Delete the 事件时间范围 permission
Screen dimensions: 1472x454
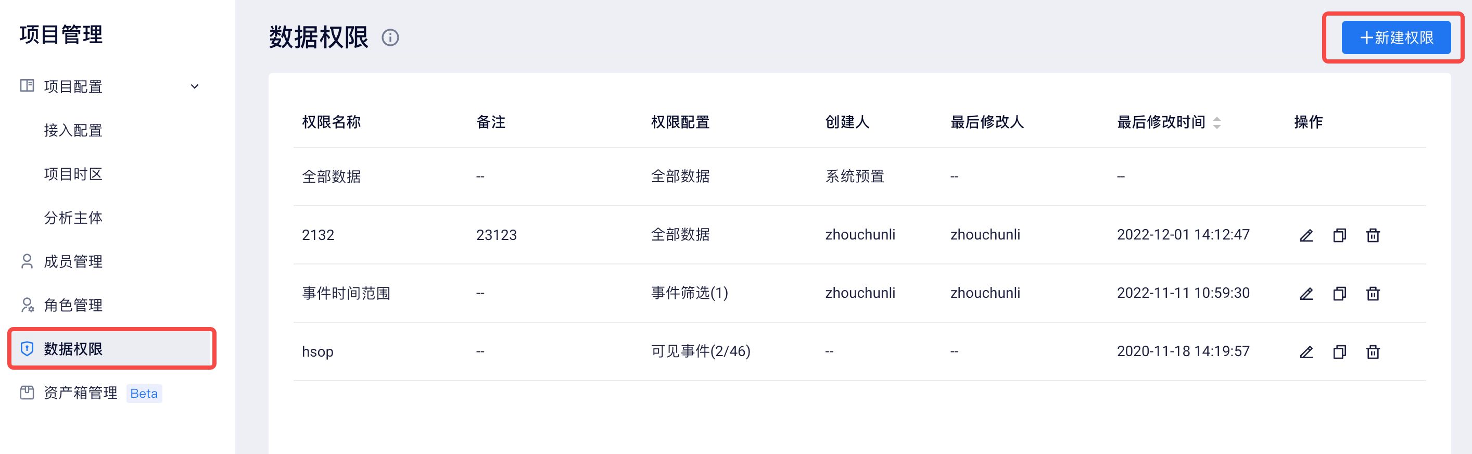point(1373,293)
